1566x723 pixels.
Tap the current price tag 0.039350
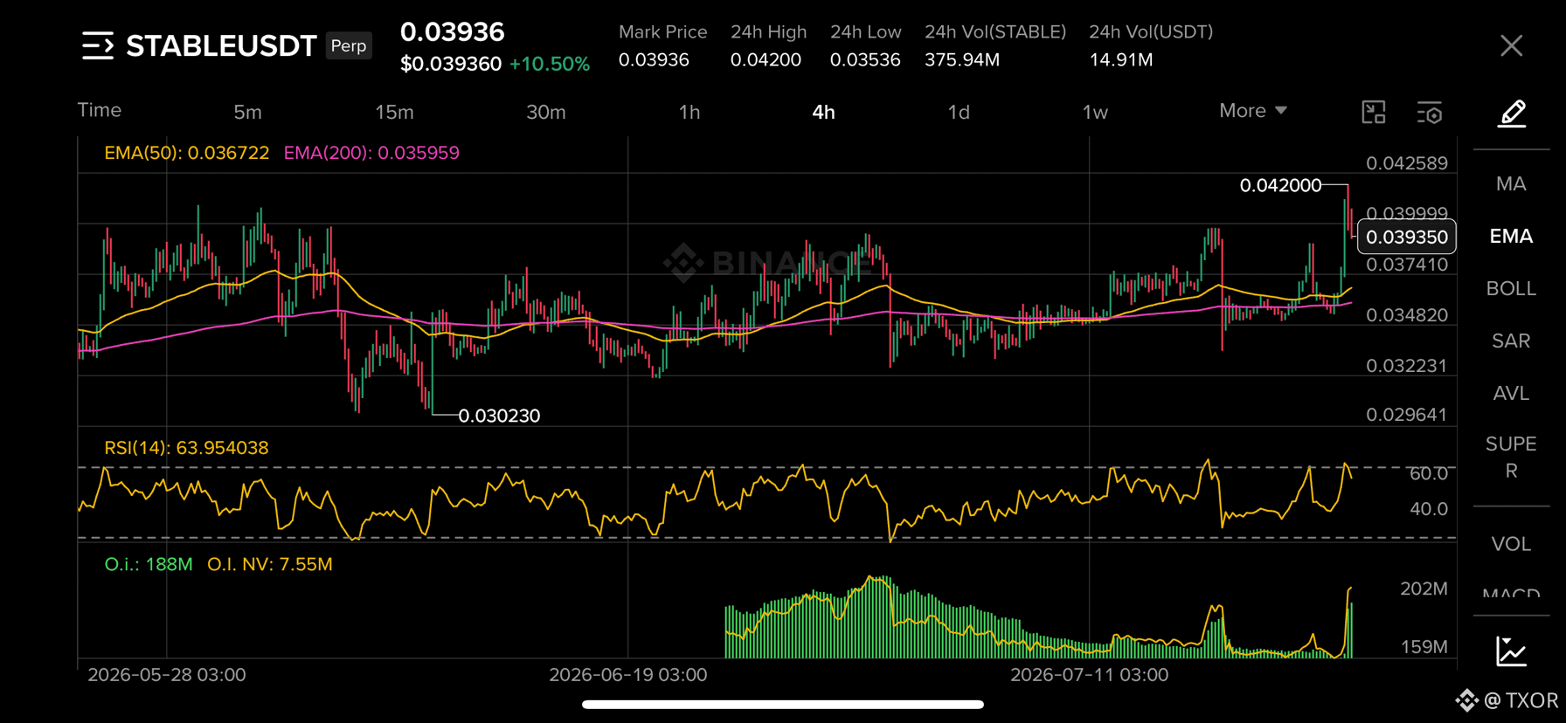1407,237
